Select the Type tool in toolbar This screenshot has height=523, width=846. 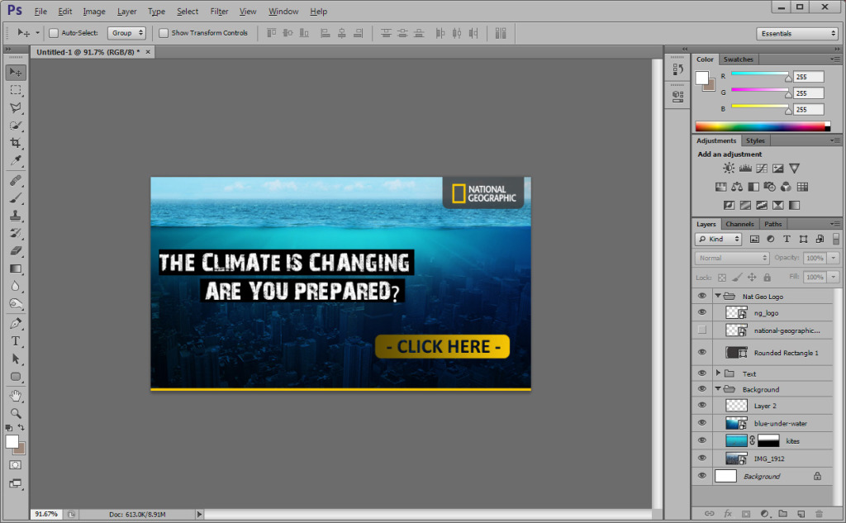(16, 340)
